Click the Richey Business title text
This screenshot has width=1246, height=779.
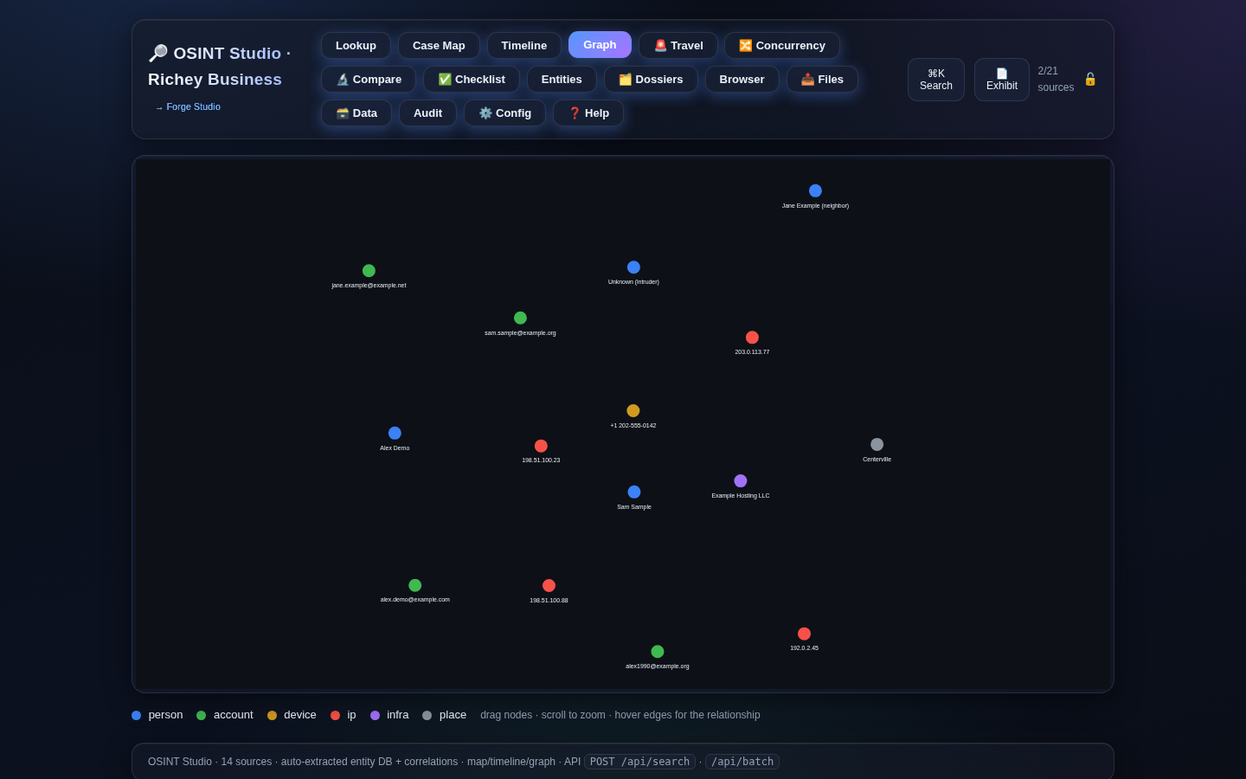tap(215, 80)
